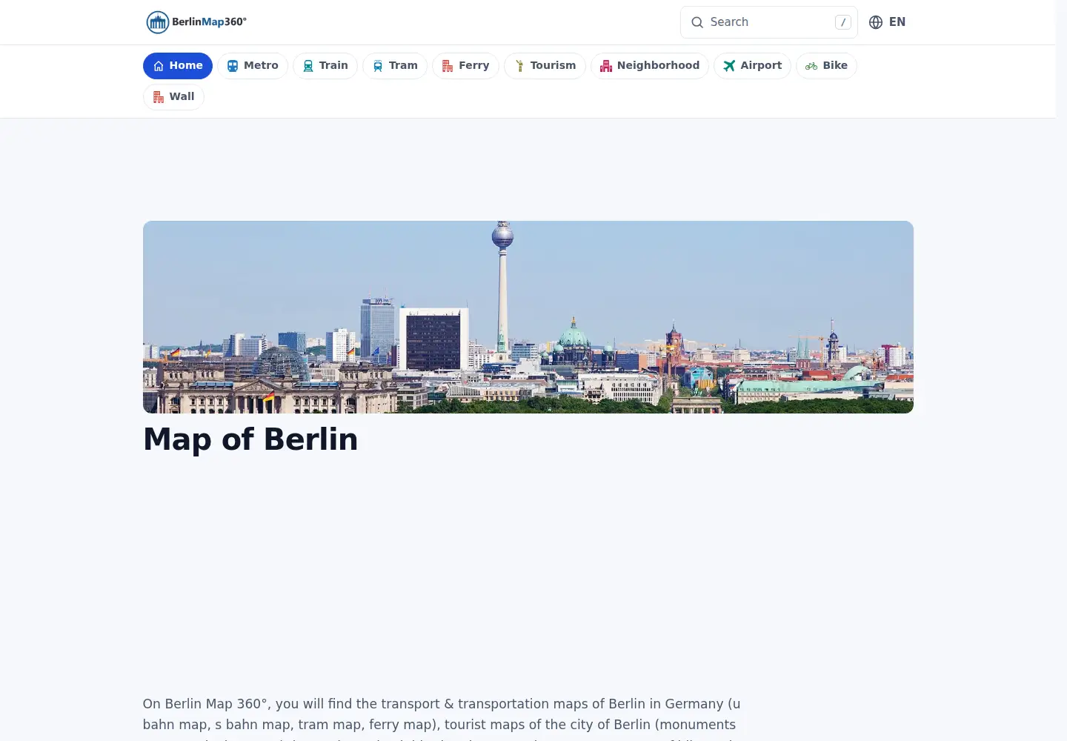Visit the Tourism section
Image resolution: width=1067 pixels, height=741 pixels.
click(x=545, y=66)
